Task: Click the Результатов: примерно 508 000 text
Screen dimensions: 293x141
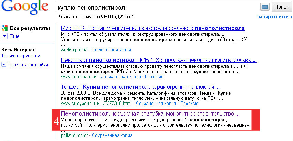Action: (x=95, y=17)
